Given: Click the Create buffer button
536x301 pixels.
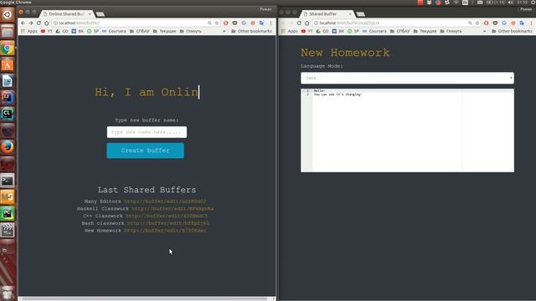Looking at the screenshot, I should tap(145, 150).
